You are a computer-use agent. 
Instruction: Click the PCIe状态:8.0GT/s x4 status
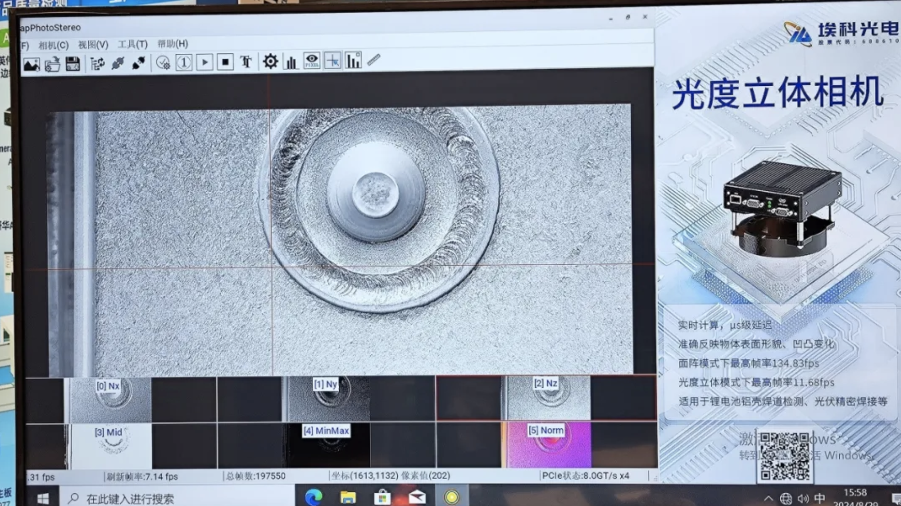[585, 475]
